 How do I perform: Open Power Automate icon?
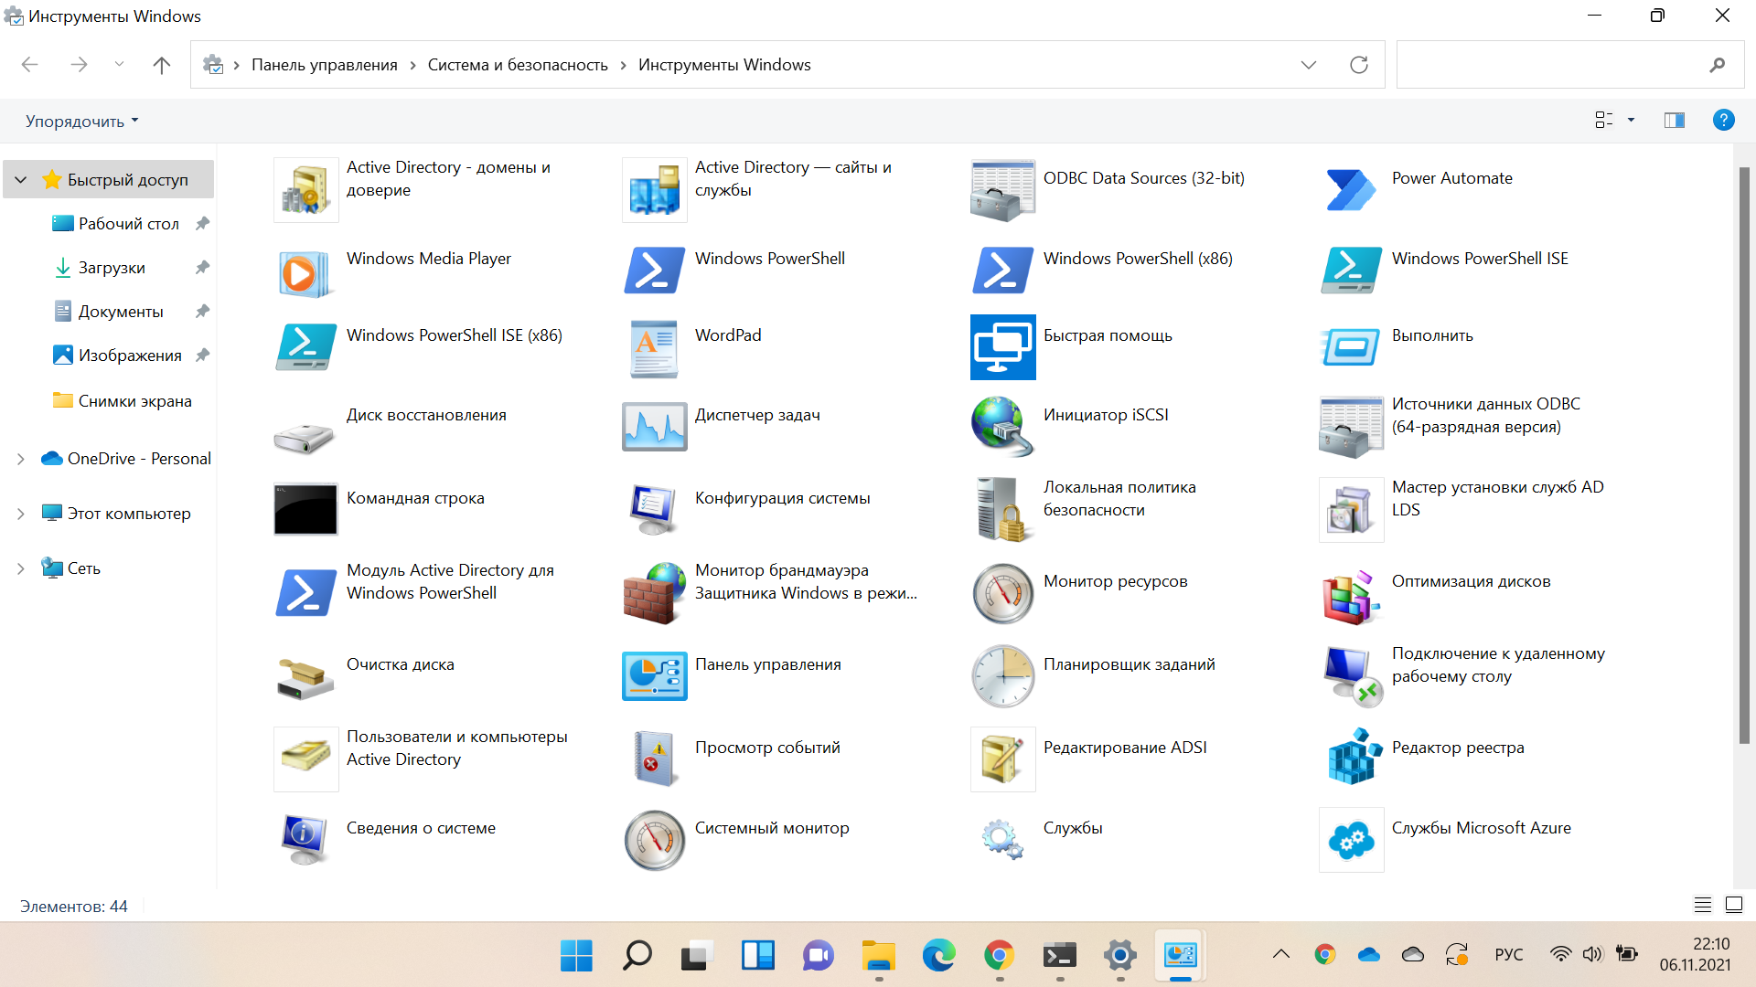tap(1351, 190)
